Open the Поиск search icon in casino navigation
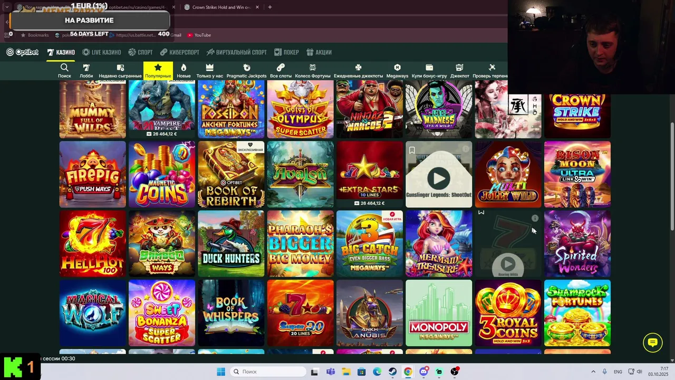Image resolution: width=675 pixels, height=380 pixels. coord(64,71)
